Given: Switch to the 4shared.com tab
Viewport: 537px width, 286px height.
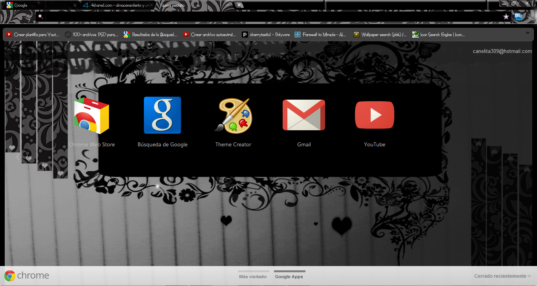Looking at the screenshot, I should [x=118, y=5].
